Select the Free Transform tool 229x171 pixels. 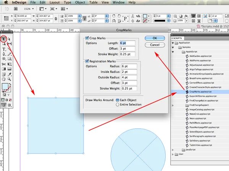click(9, 64)
